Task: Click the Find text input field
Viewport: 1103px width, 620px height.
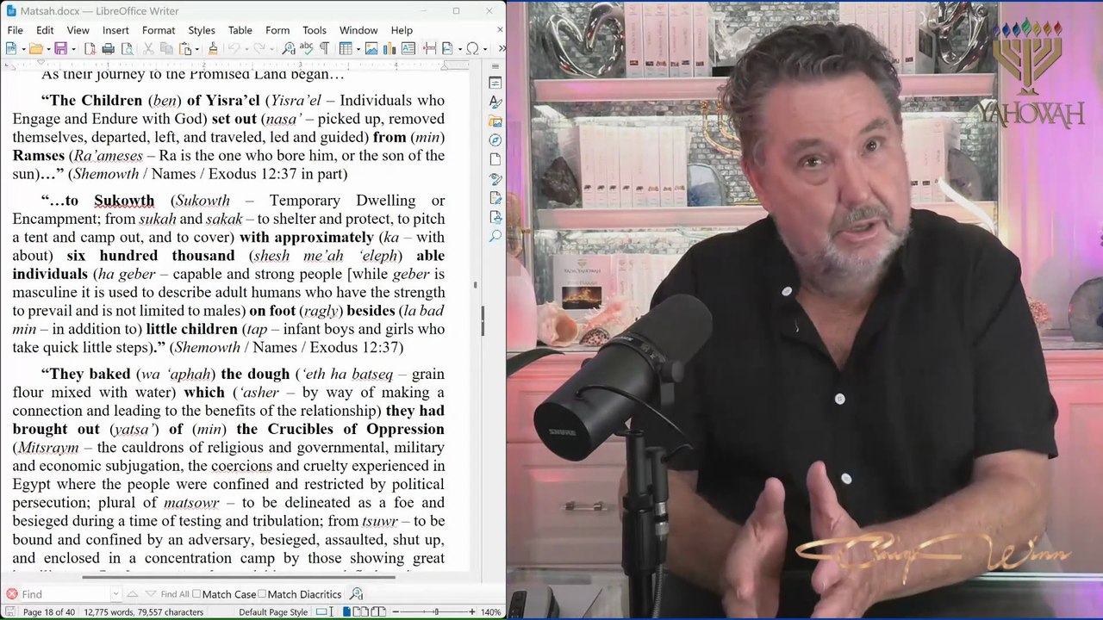Action: [x=65, y=594]
